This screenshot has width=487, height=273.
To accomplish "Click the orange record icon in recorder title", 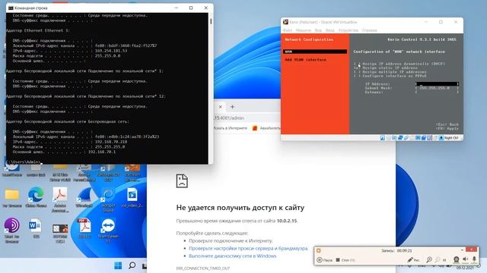I will click(x=318, y=250).
